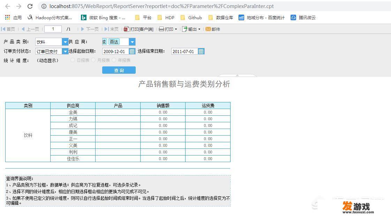The height and width of the screenshot is (217, 391).
Task: Go to last page (末页)
Action: click(111, 29)
